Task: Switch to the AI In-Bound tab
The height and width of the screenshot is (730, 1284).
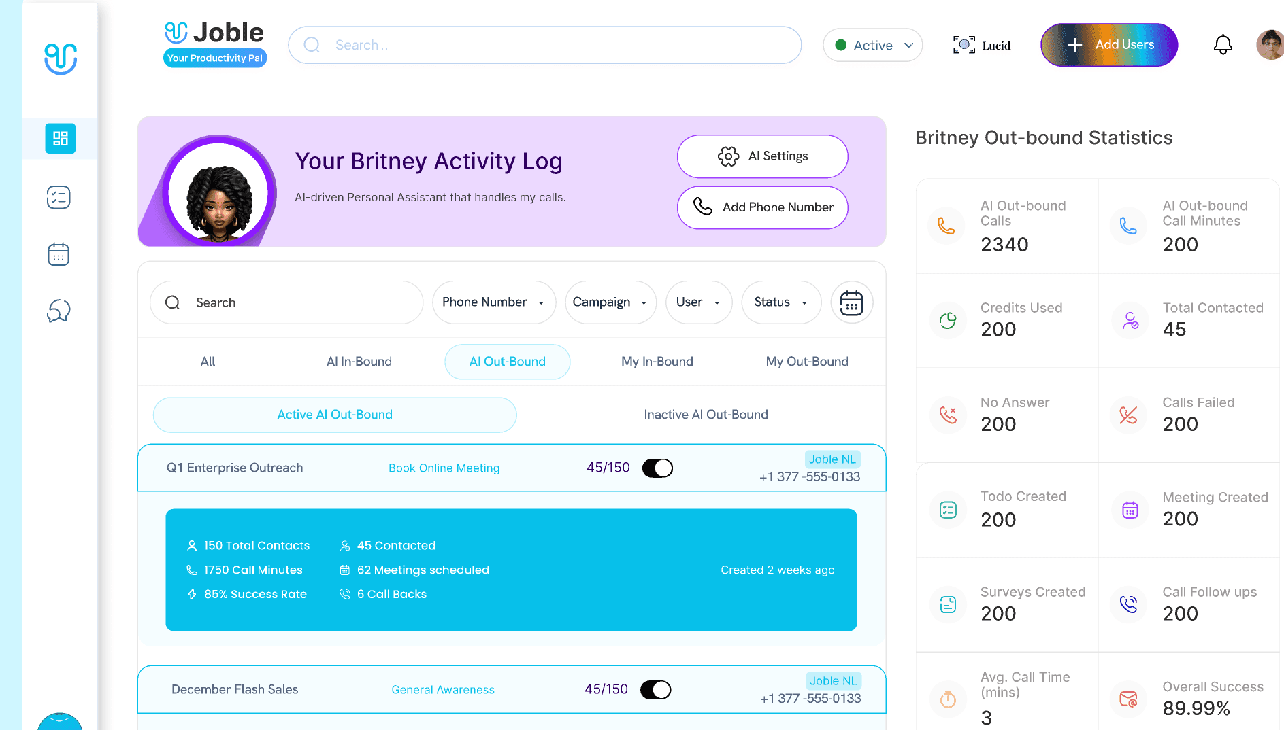Action: (359, 362)
